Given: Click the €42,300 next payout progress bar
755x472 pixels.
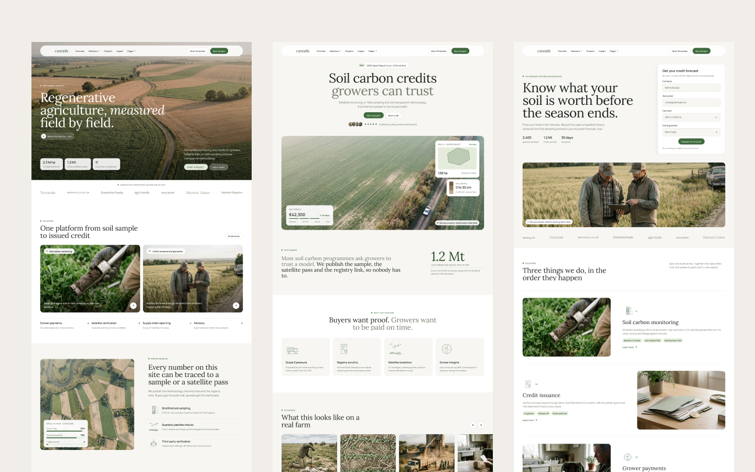Looking at the screenshot, I should (x=309, y=218).
